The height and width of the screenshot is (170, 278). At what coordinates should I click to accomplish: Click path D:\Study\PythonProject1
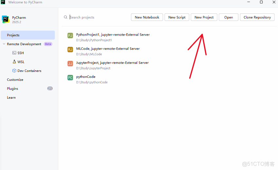94,40
